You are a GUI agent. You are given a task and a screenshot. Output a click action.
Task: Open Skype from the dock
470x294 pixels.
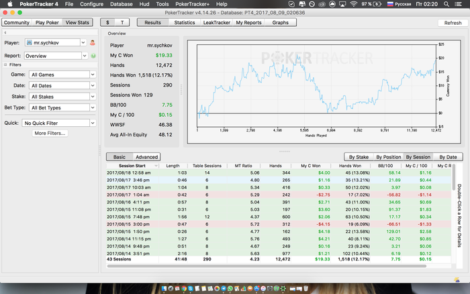tap(191, 289)
